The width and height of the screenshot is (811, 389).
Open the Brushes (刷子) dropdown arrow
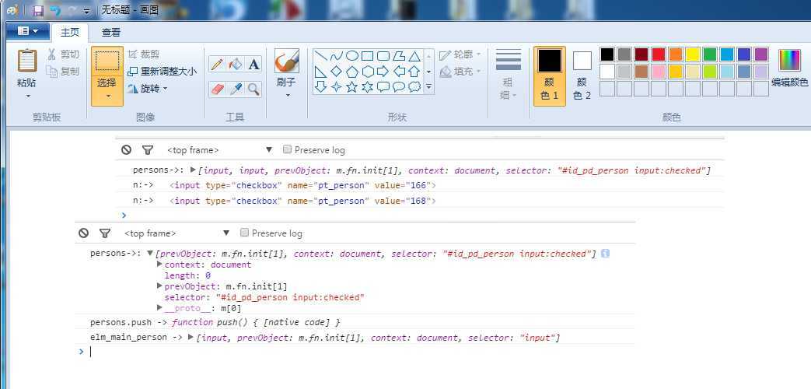287,95
